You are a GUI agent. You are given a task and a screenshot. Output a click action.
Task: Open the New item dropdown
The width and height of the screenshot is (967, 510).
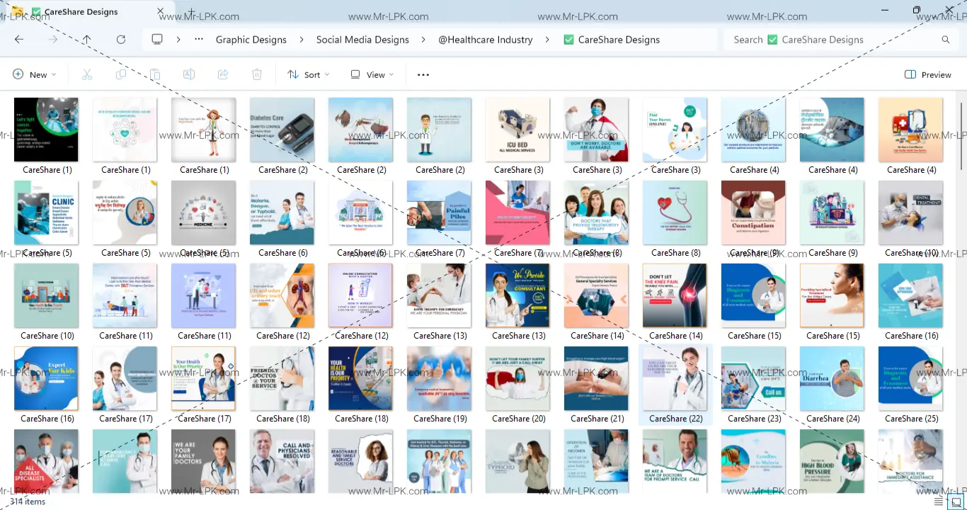[34, 74]
